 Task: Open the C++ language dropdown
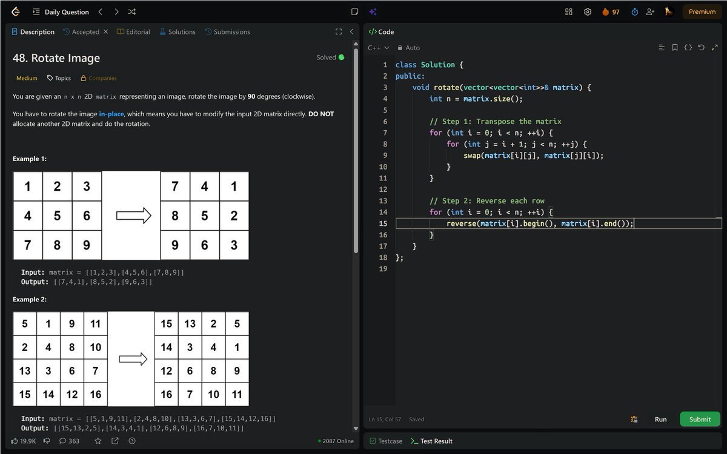tap(379, 48)
